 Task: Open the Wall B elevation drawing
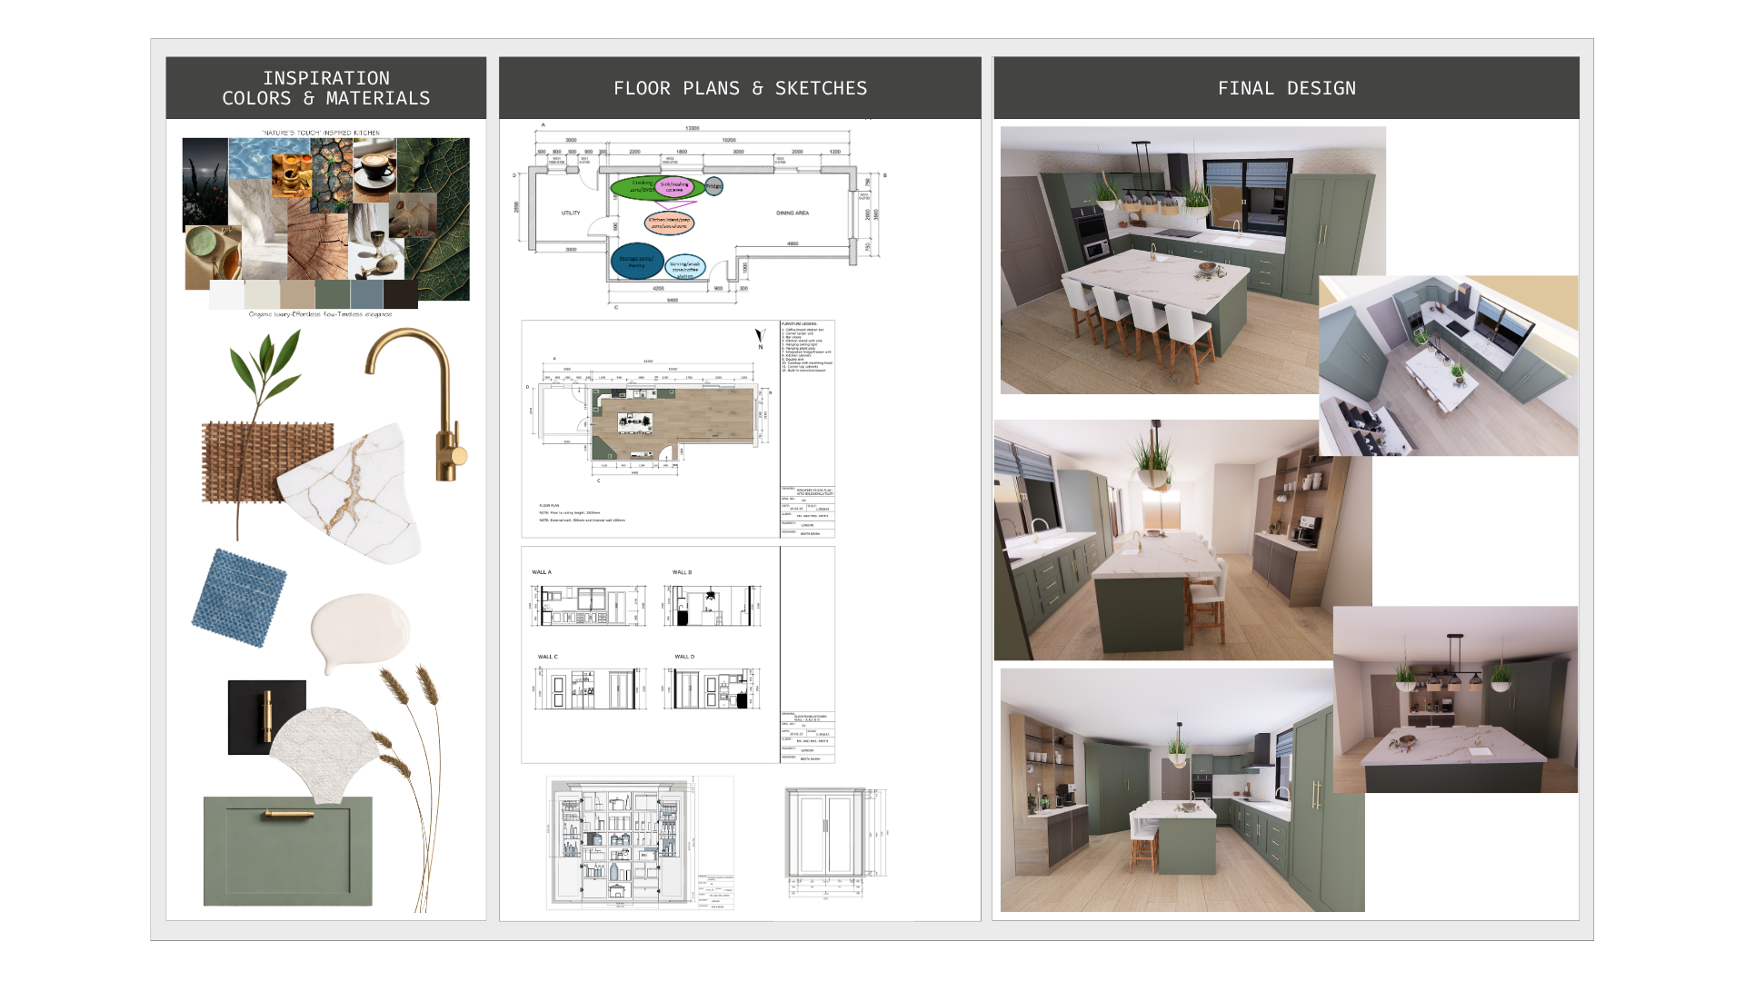point(712,606)
